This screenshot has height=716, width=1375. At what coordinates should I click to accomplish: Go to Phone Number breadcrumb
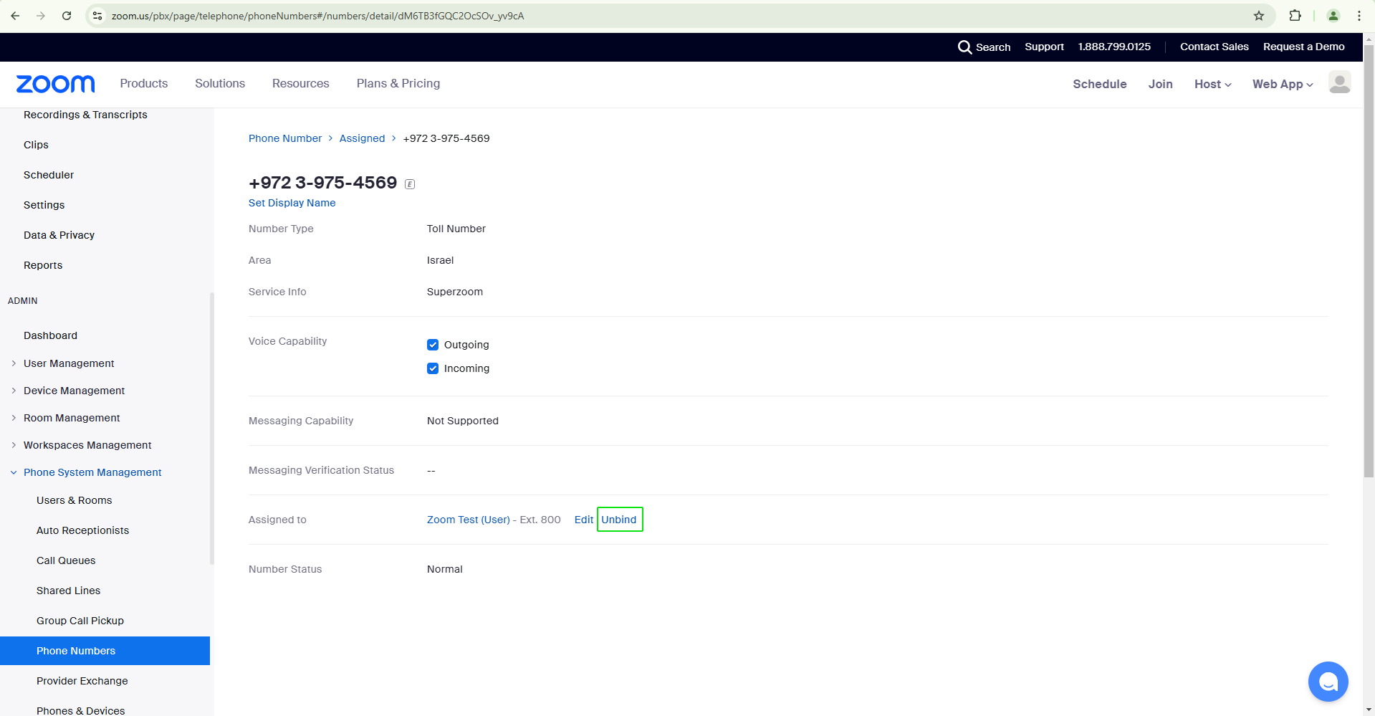[x=285, y=138]
